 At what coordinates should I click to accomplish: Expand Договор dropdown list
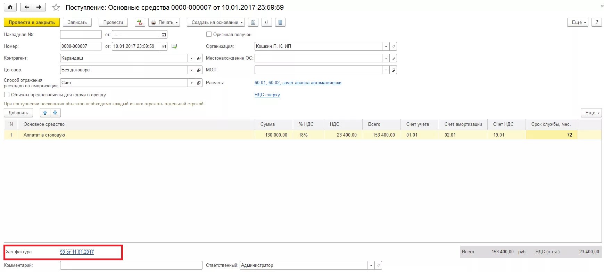(x=191, y=70)
